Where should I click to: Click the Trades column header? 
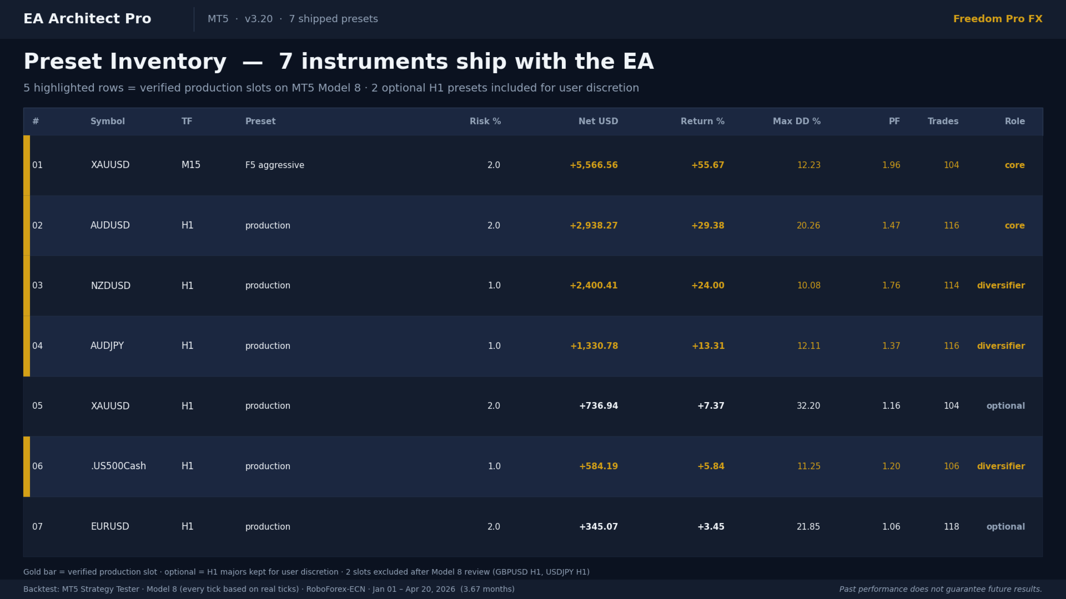943,121
